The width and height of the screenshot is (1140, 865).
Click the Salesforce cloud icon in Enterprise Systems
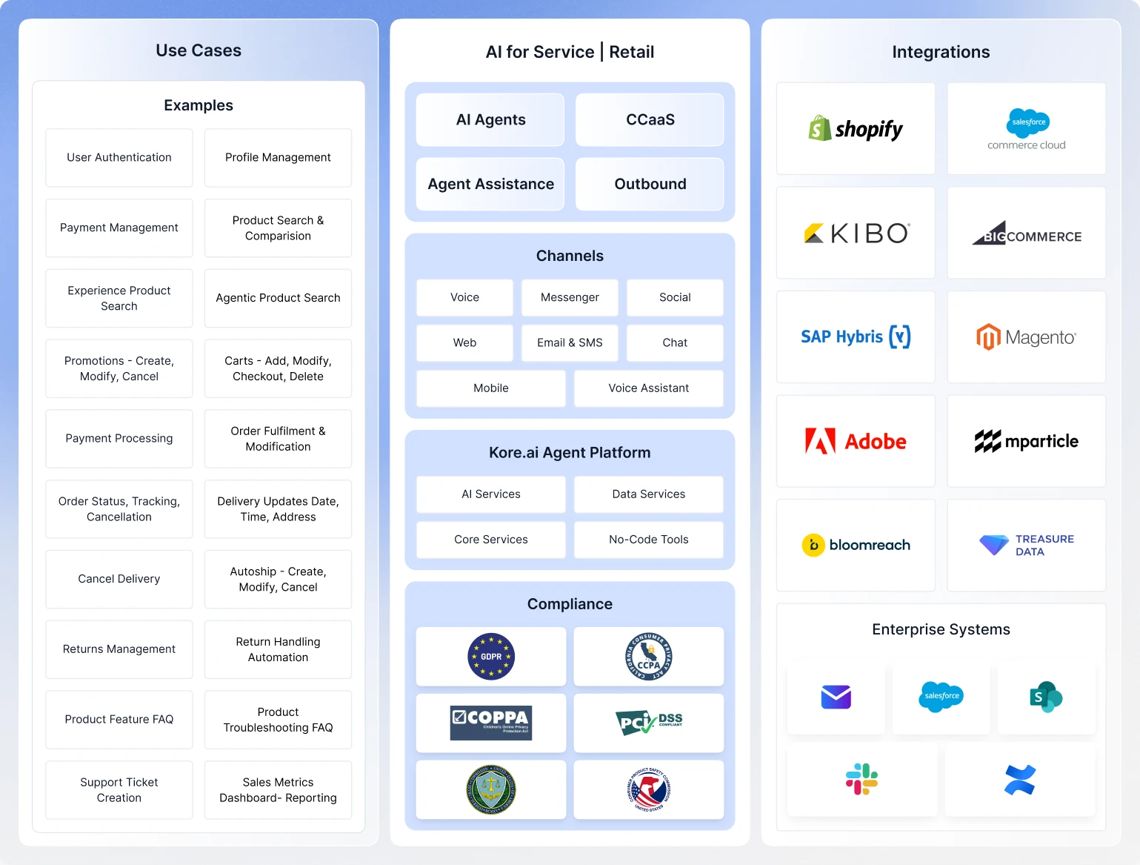[x=941, y=697]
